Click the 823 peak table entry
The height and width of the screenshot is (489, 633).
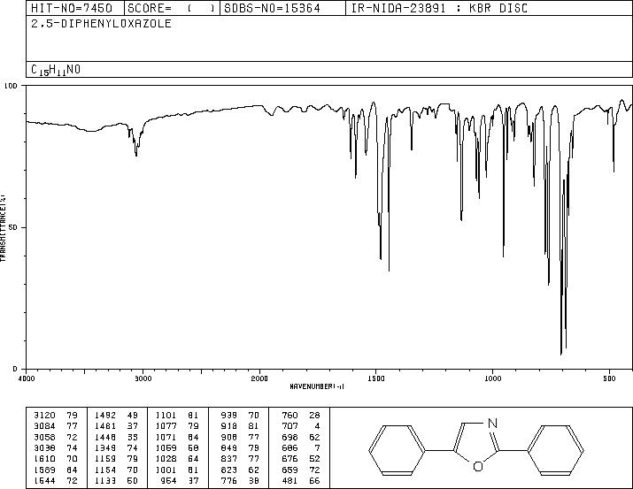240,470
